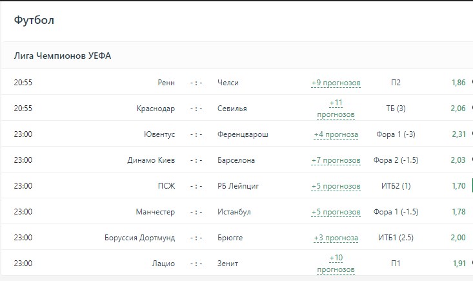Click the 1,91 odds for Лацио П1
The width and height of the screenshot is (473, 281).
click(458, 264)
